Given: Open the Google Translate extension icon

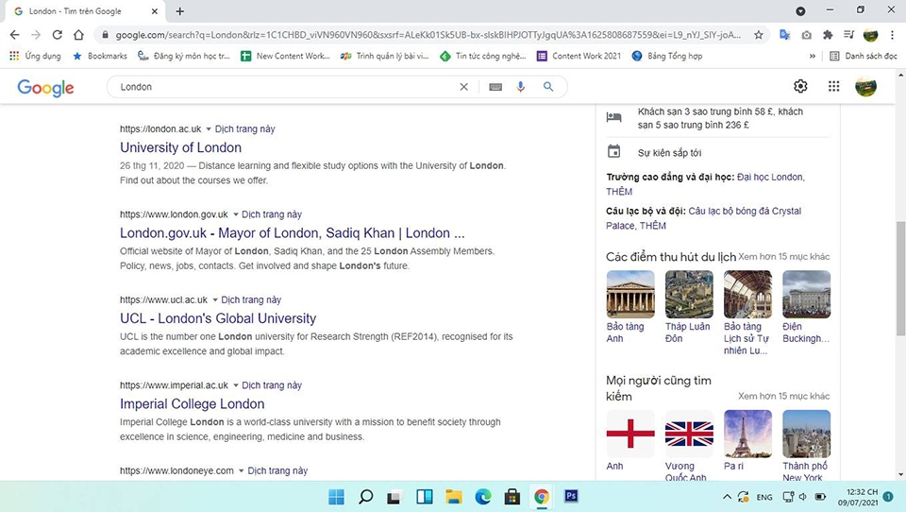Looking at the screenshot, I should tap(784, 35).
